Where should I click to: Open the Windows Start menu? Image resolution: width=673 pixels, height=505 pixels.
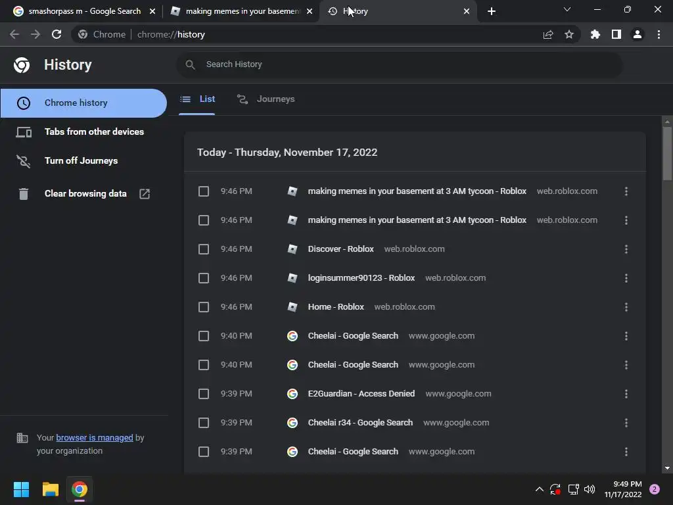tap(21, 489)
